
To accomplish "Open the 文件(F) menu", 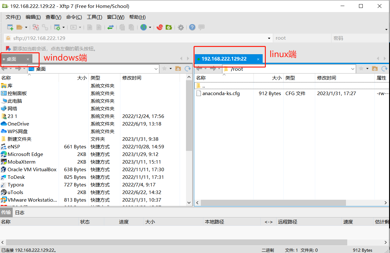I will point(13,17).
